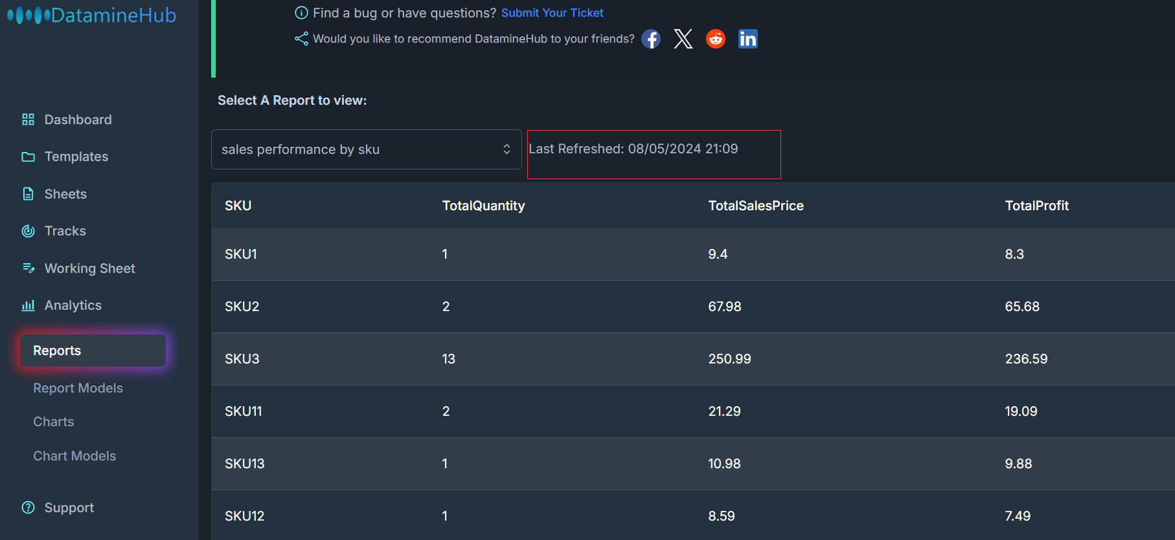Click sales price value 10.98

[724, 464]
